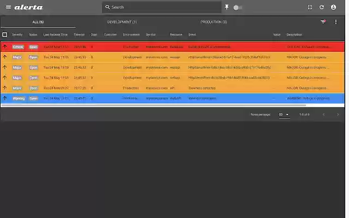Click the Critical severity badge
This screenshot has width=349, height=218.
point(18,47)
